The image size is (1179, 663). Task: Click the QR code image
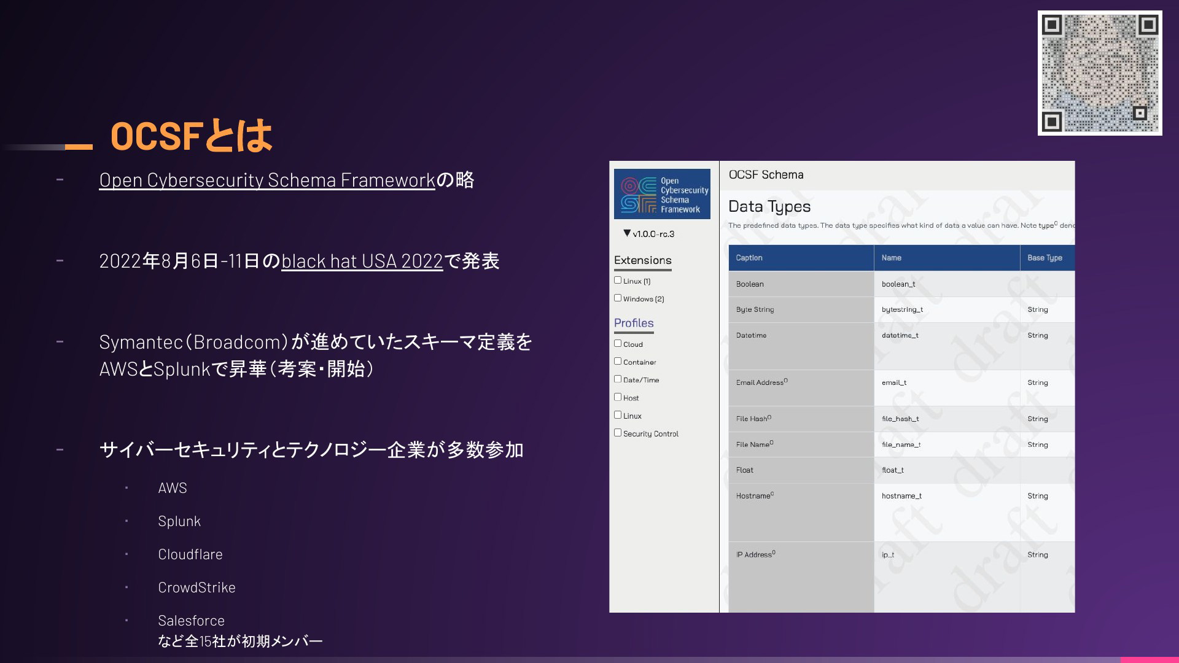click(x=1100, y=73)
